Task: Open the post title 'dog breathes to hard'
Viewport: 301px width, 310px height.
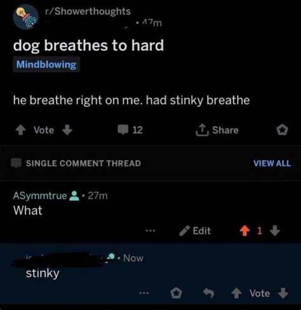Action: pos(88,45)
